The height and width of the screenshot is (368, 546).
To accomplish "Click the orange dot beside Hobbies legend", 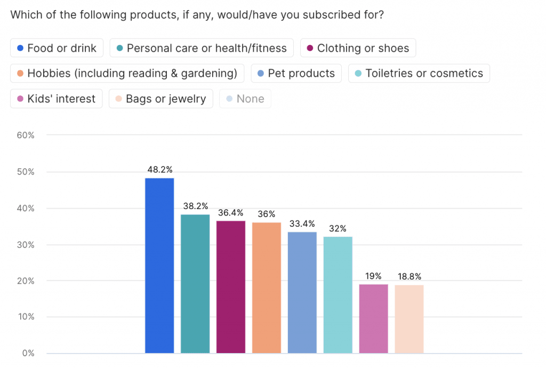I will [x=20, y=73].
